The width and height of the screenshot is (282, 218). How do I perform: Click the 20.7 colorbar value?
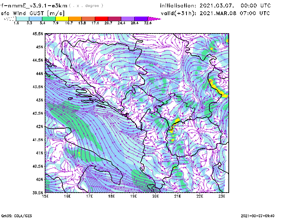coord(108,23)
